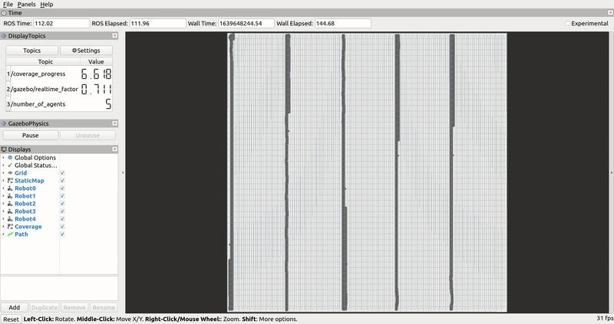This screenshot has height=324, width=614.
Task: Pause the Gazebo physics
Action: 30,136
